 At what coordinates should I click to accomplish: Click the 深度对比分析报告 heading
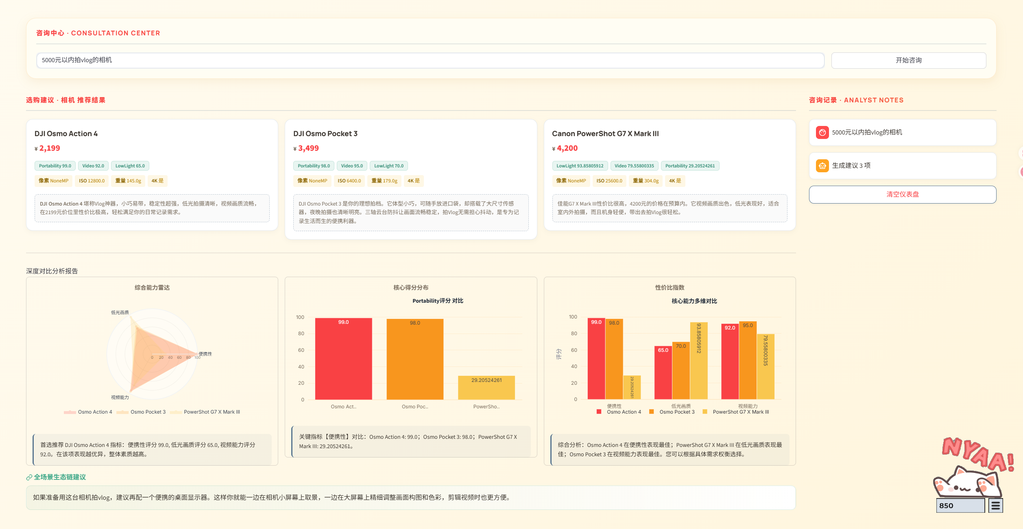pyautogui.click(x=52, y=271)
